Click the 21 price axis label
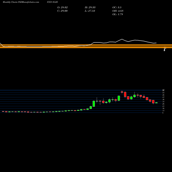This screenshot has height=172, width=172. [x=163, y=106]
